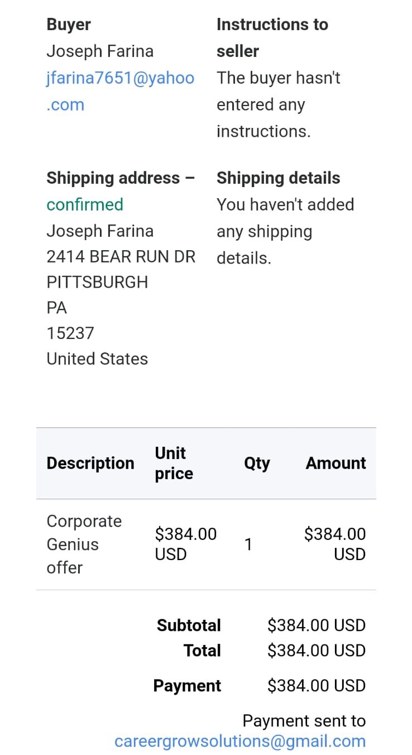Click the Amount column header
This screenshot has width=412, height=755.
click(x=336, y=463)
